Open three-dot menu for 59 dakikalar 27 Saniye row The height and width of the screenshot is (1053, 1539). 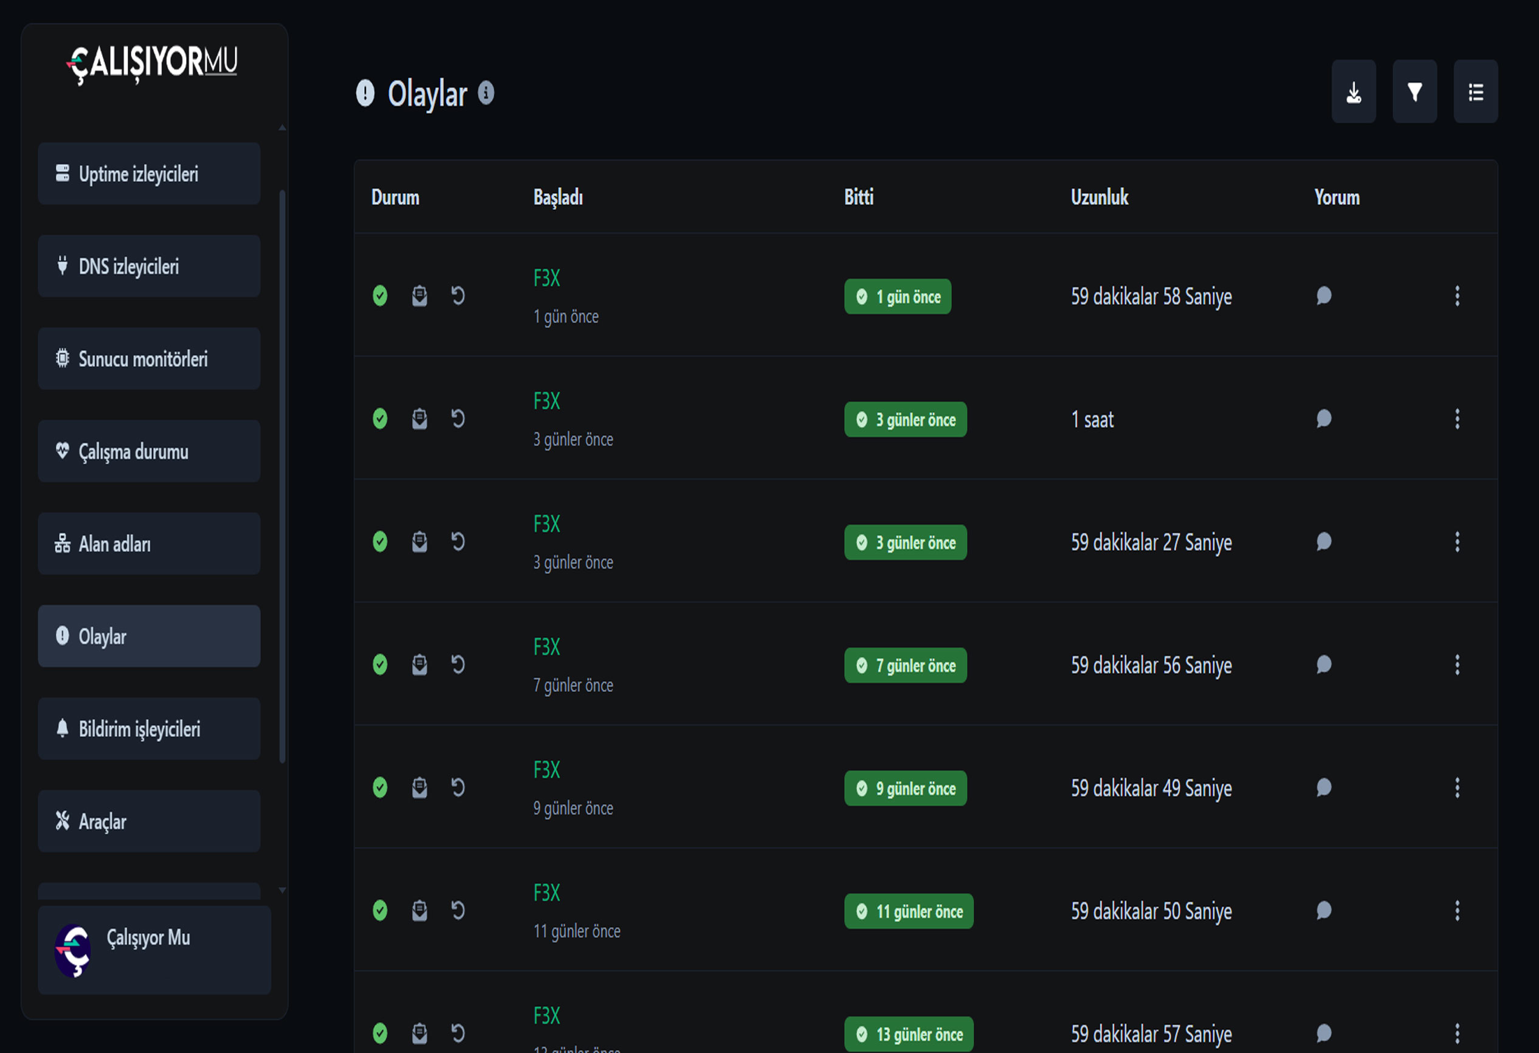pos(1457,542)
